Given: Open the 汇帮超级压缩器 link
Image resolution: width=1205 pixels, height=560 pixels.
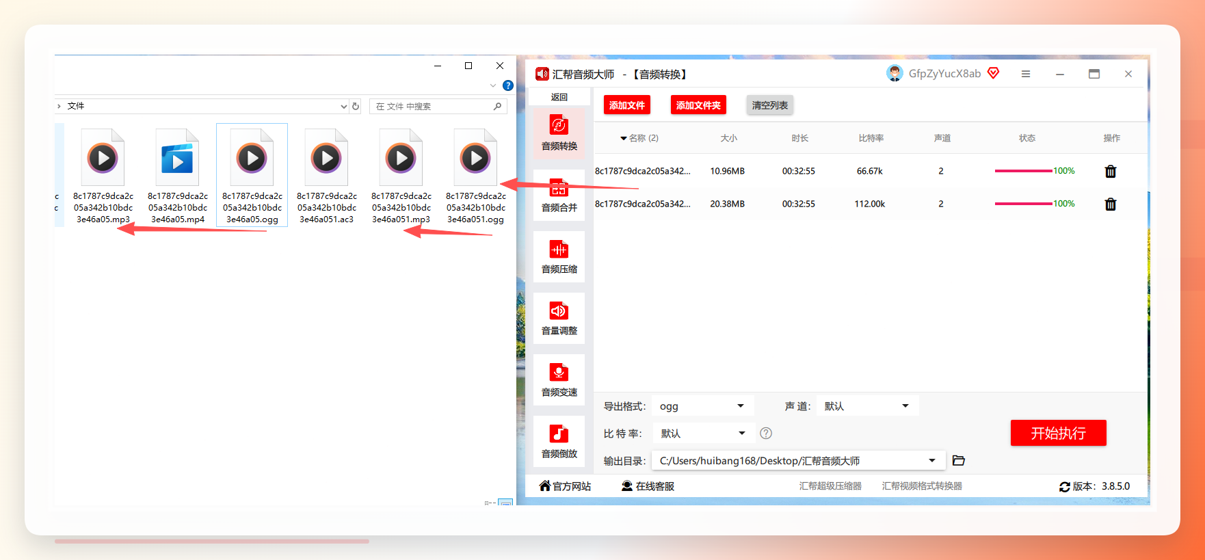Looking at the screenshot, I should (830, 486).
